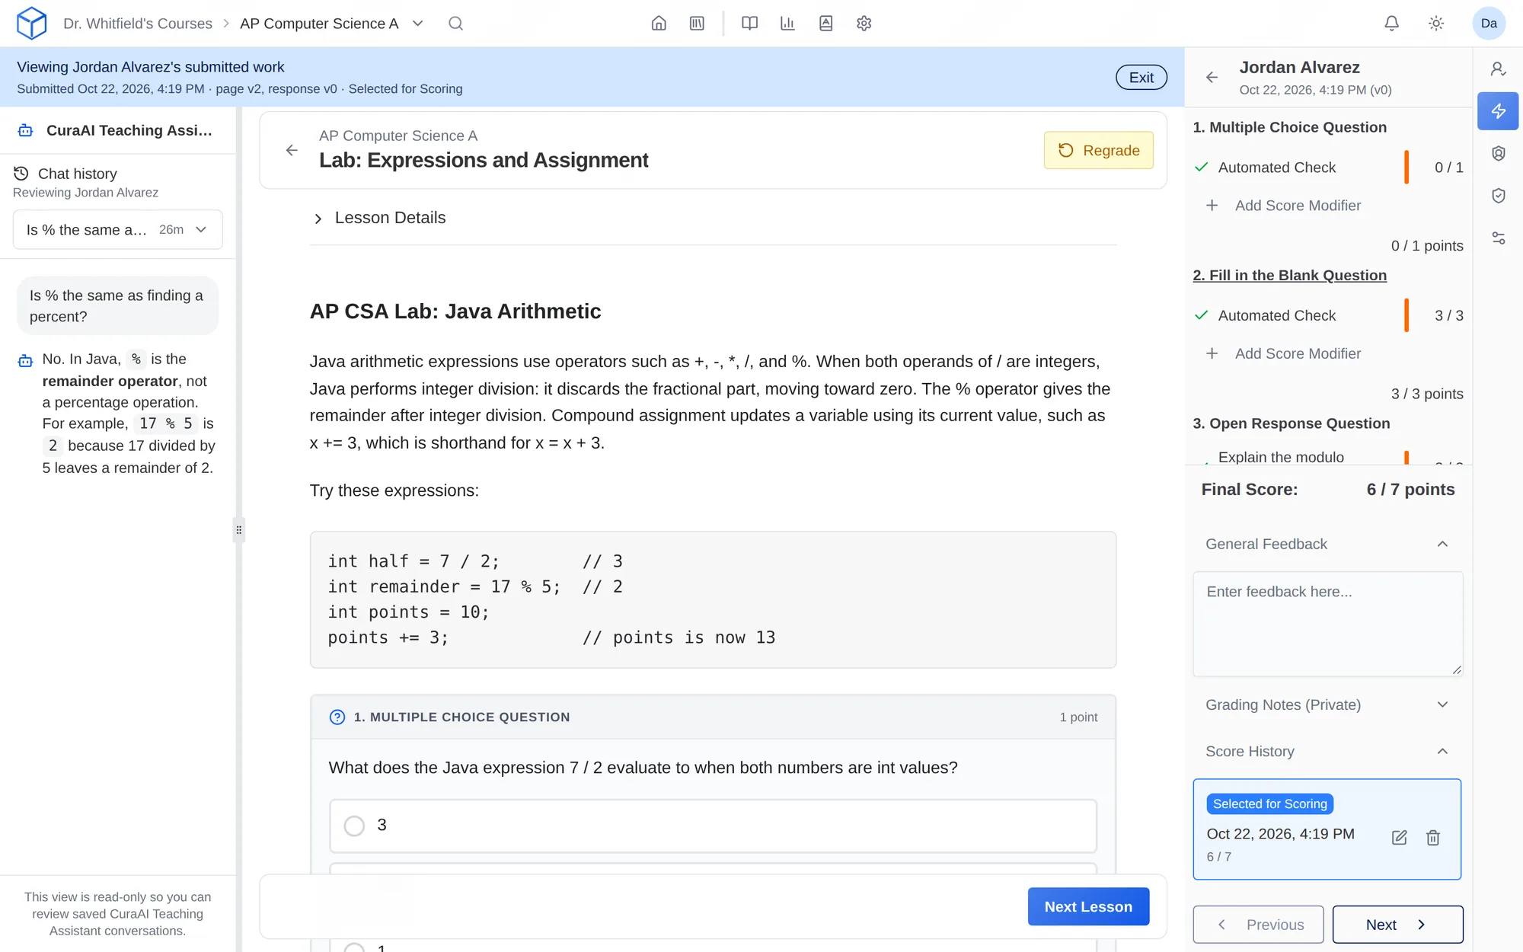Go to Next student
1523x952 pixels.
[1397, 925]
